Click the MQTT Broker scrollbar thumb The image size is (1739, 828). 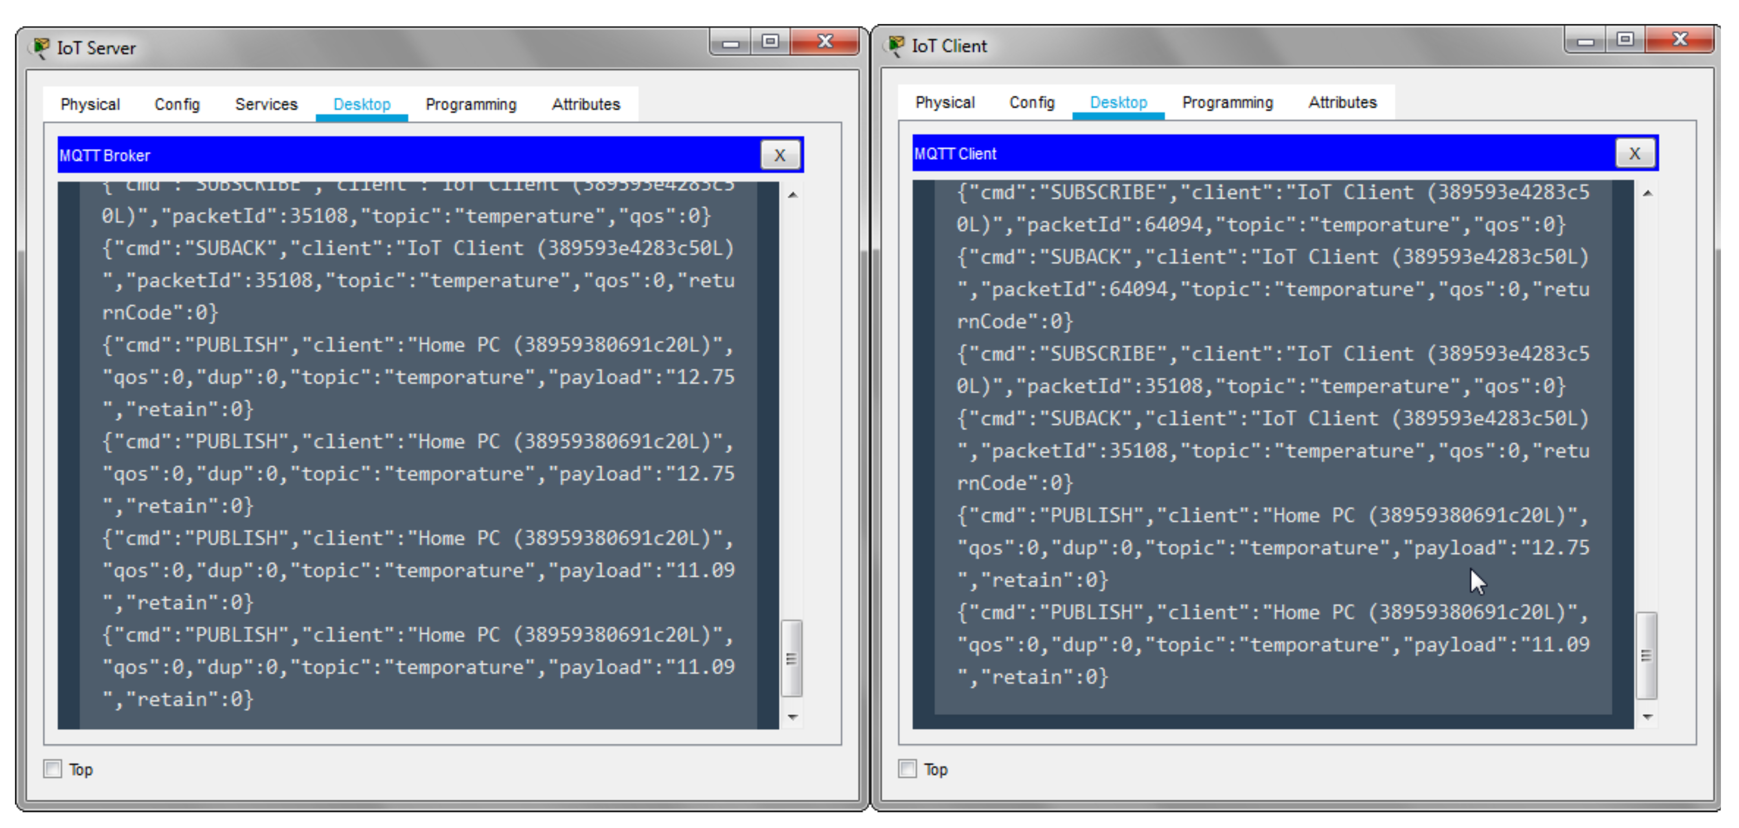click(x=791, y=658)
